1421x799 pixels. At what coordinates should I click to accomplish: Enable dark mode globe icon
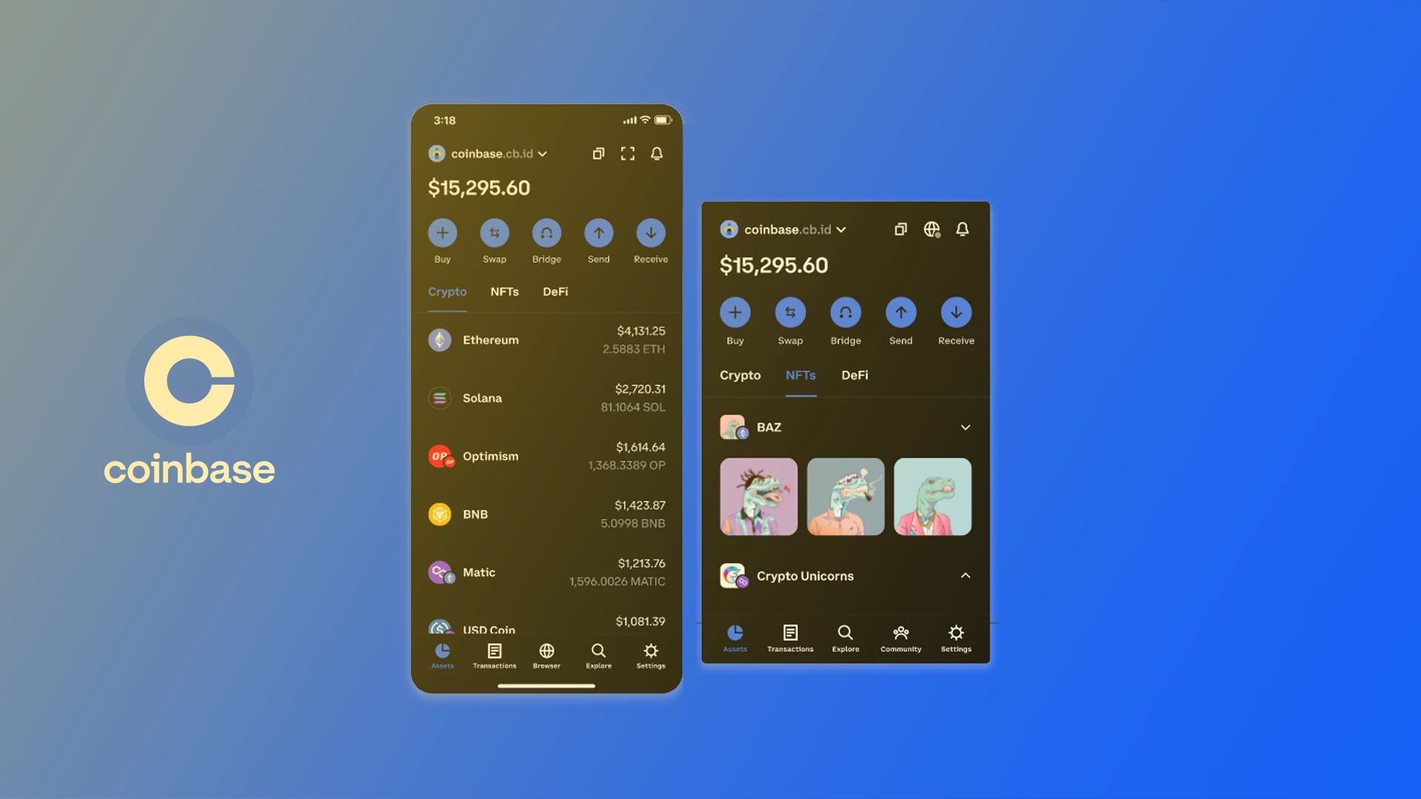930,229
